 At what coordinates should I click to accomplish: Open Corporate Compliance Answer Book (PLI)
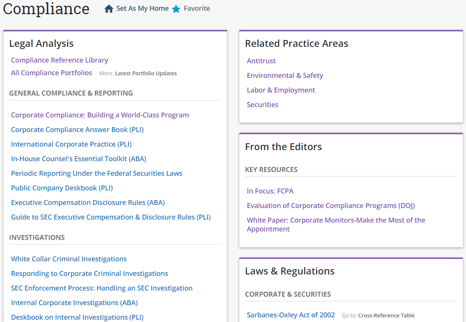[x=77, y=130]
